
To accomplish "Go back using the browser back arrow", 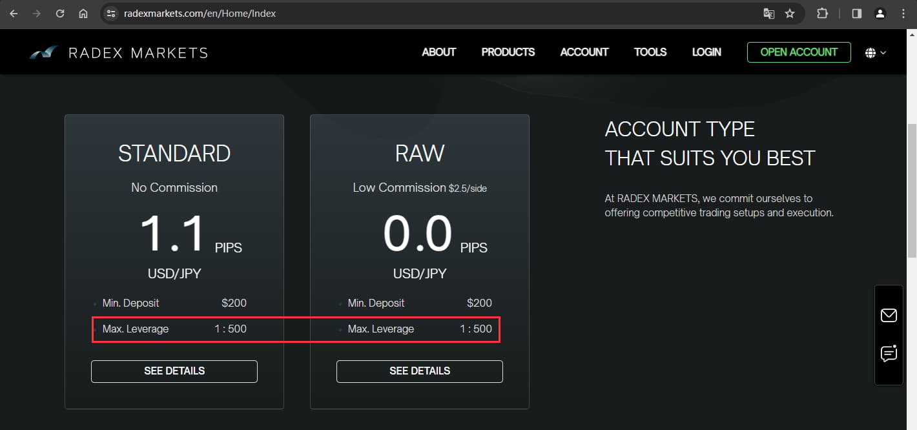I will tap(14, 13).
